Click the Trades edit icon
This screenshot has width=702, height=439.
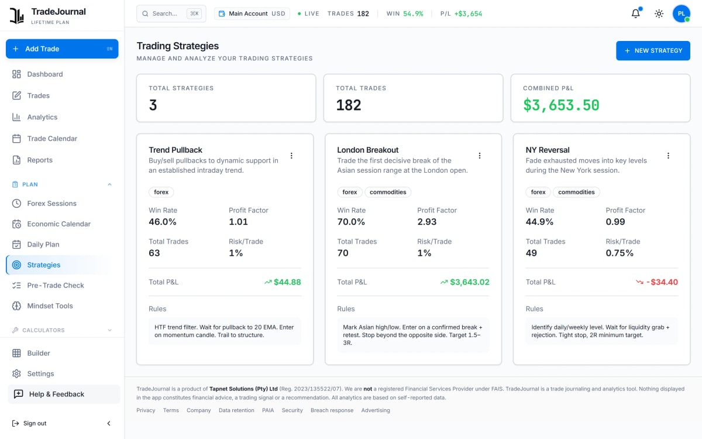[16, 95]
